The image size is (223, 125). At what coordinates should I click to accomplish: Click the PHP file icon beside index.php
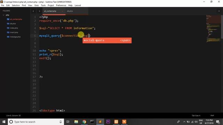tap(8, 28)
